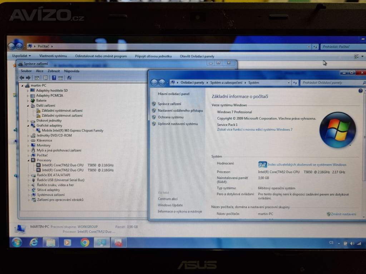Select the Klávesnice keyboard icon
The image size is (366, 274).
(33, 140)
